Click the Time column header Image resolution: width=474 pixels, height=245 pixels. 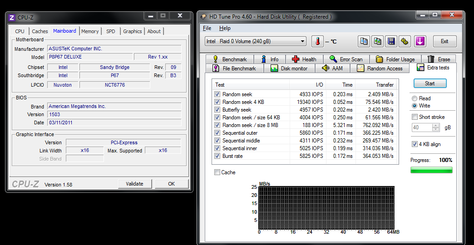(x=341, y=85)
